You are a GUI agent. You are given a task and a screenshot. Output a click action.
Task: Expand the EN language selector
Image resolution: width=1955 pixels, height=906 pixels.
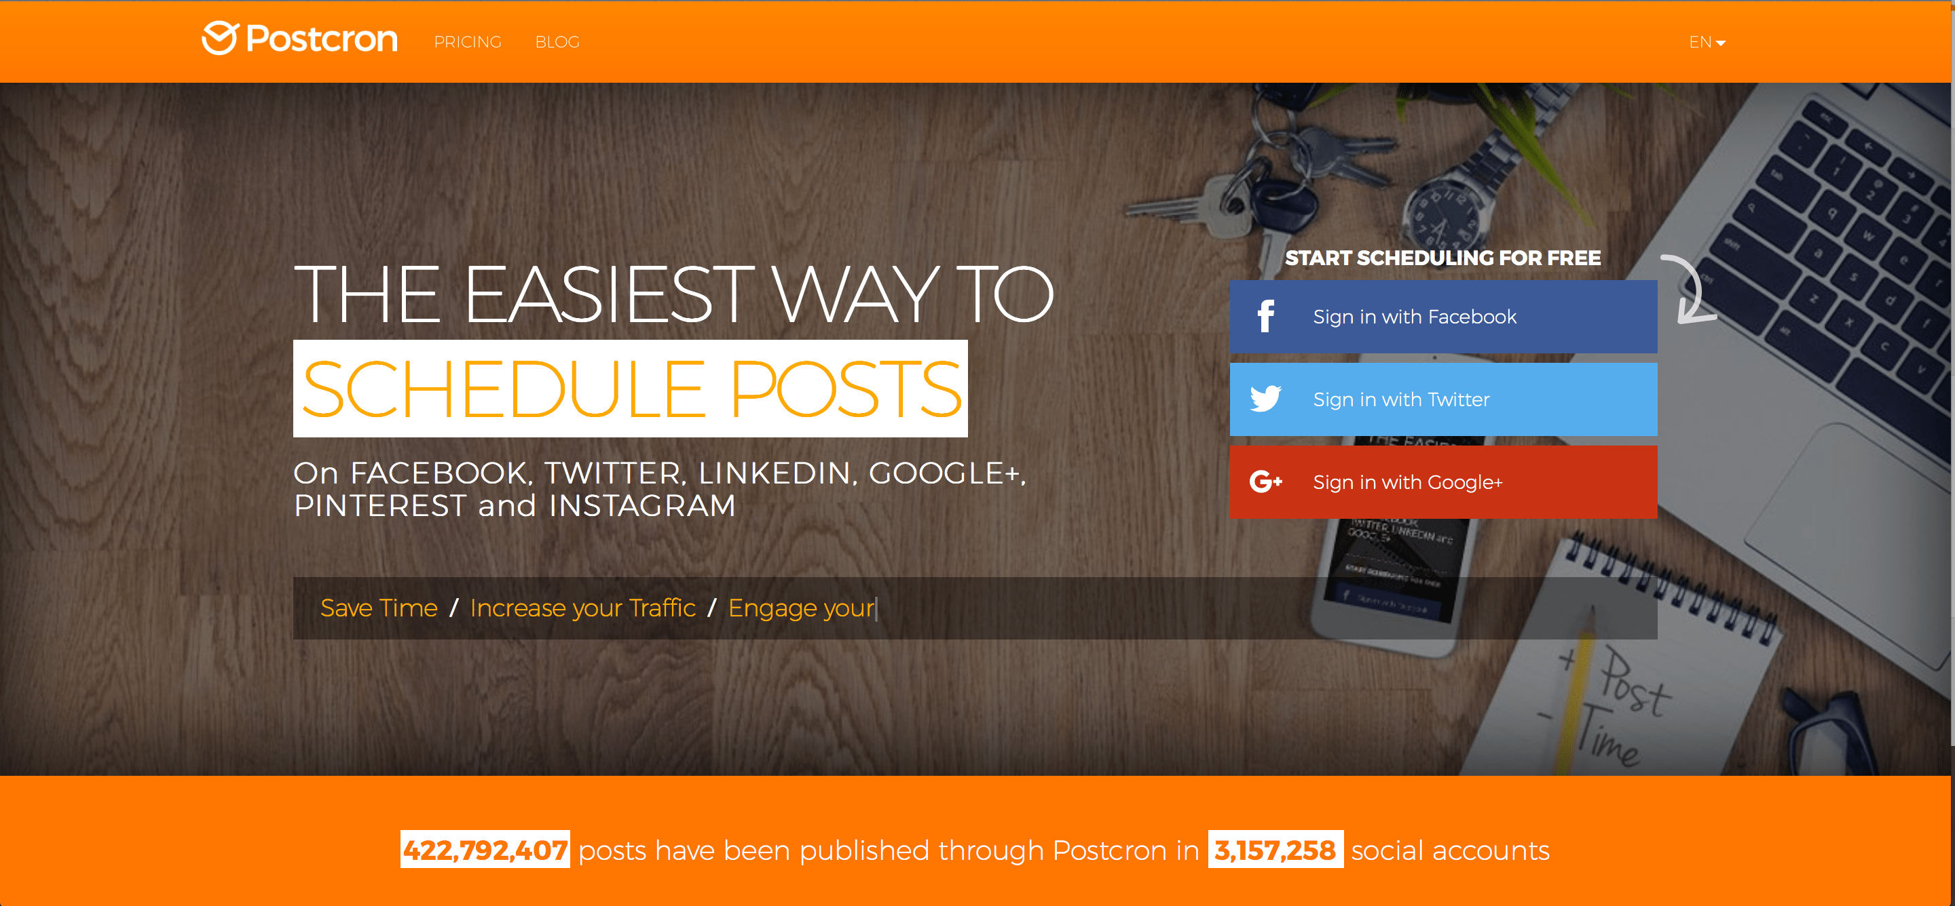[x=1706, y=41]
